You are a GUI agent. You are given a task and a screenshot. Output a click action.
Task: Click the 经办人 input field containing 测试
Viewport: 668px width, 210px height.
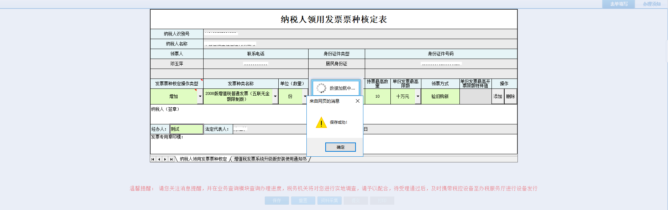pos(186,129)
